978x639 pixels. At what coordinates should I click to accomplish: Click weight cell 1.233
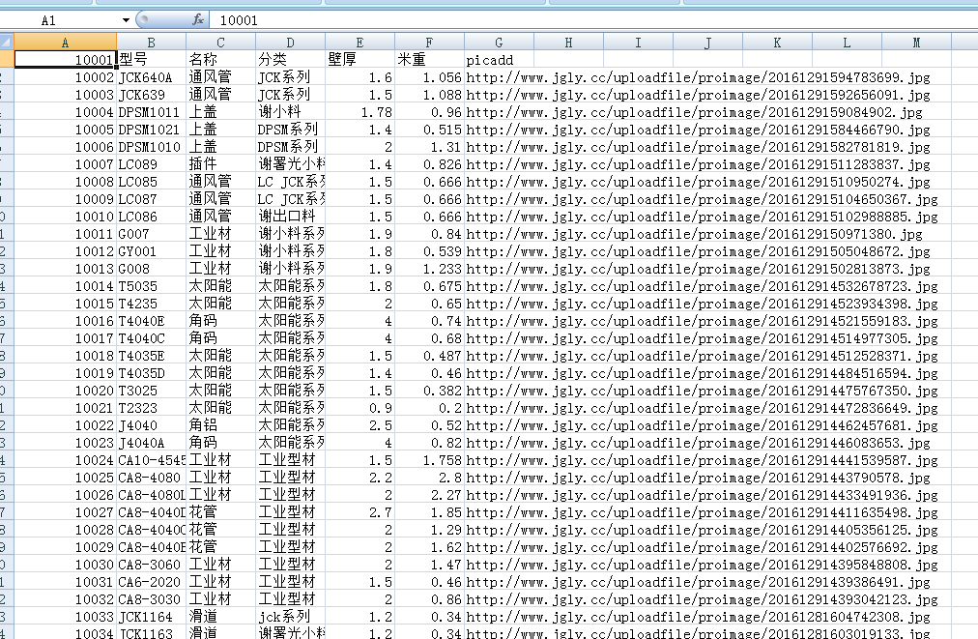point(429,269)
